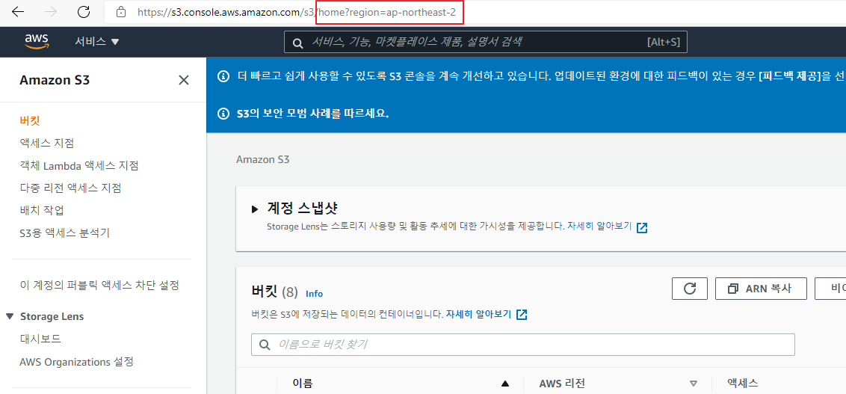The height and width of the screenshot is (394, 846).
Task: Click the 이름으로 버킷 찾기 search field
Action: 523,345
